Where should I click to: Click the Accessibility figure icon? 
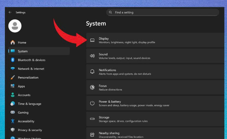(13, 121)
